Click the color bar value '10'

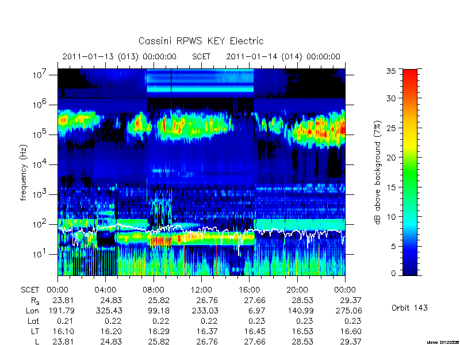pos(391,217)
